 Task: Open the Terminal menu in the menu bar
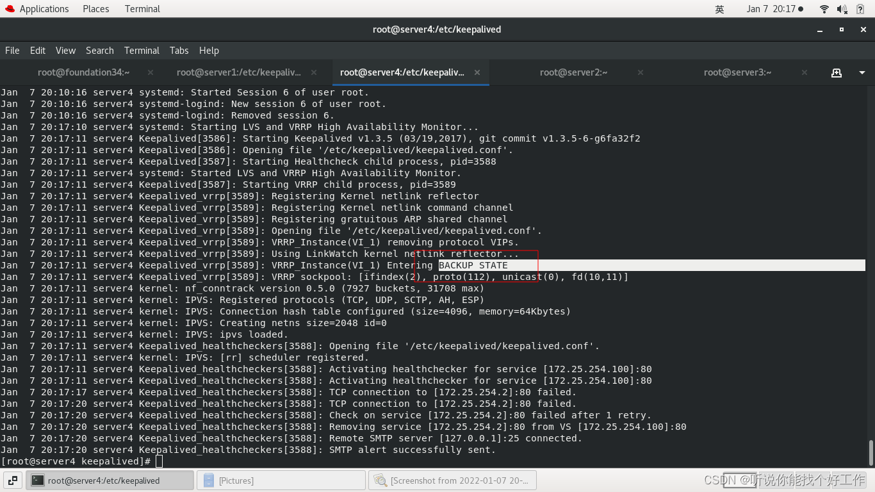pyautogui.click(x=142, y=51)
